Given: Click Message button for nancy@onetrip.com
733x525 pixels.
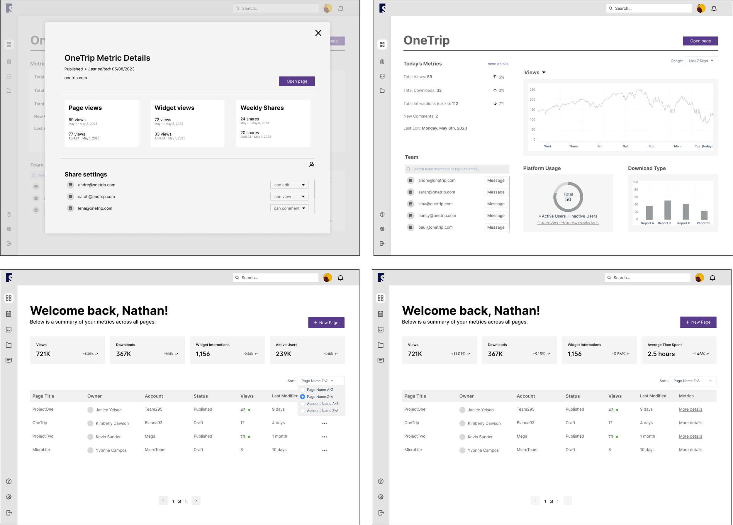Looking at the screenshot, I should pyautogui.click(x=496, y=215).
